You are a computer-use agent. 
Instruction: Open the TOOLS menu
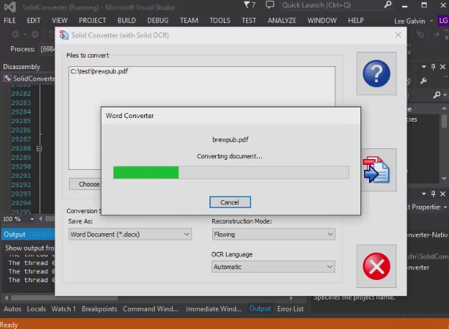click(219, 21)
